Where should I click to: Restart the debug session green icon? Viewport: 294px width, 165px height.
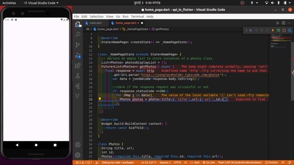pyautogui.click(x=278, y=30)
